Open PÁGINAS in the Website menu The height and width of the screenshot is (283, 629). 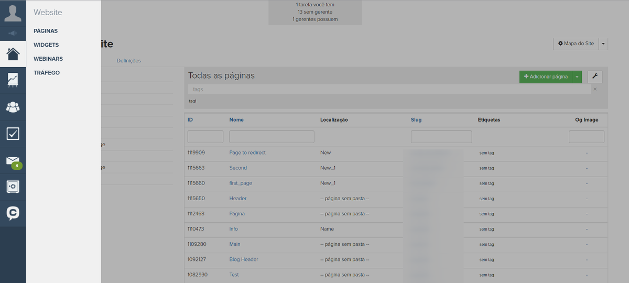(46, 31)
